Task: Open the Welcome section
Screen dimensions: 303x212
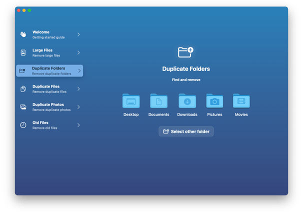Action: [49, 34]
